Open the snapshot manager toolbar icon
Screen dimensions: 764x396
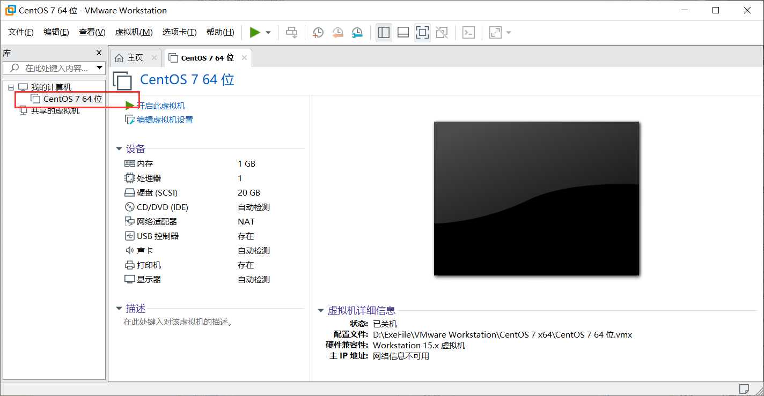tap(357, 33)
